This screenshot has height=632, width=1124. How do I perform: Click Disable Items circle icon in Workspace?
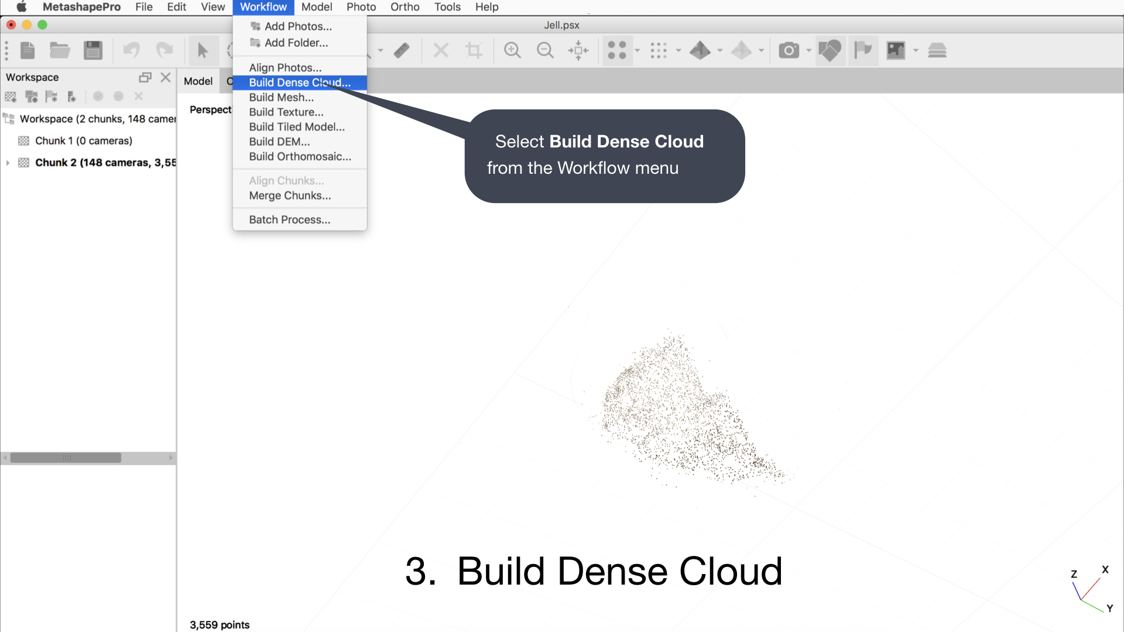tap(118, 96)
